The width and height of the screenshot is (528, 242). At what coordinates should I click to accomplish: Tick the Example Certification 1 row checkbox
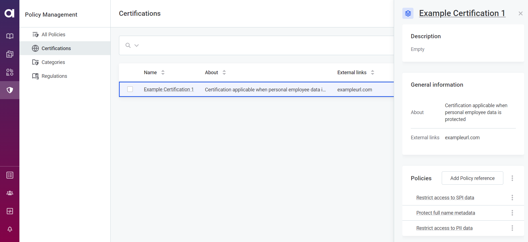(130, 89)
